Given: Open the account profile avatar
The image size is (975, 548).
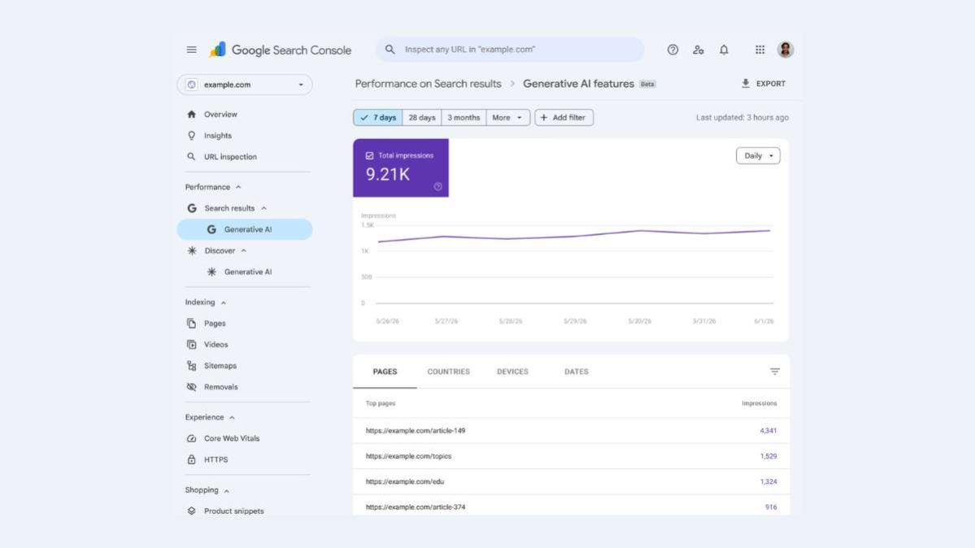Looking at the screenshot, I should point(786,49).
